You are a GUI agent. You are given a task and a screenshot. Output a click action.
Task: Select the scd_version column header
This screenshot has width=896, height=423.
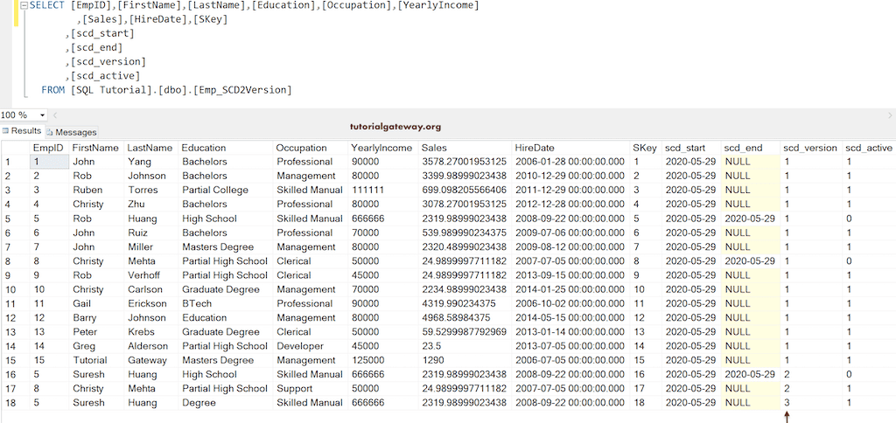[x=811, y=148]
